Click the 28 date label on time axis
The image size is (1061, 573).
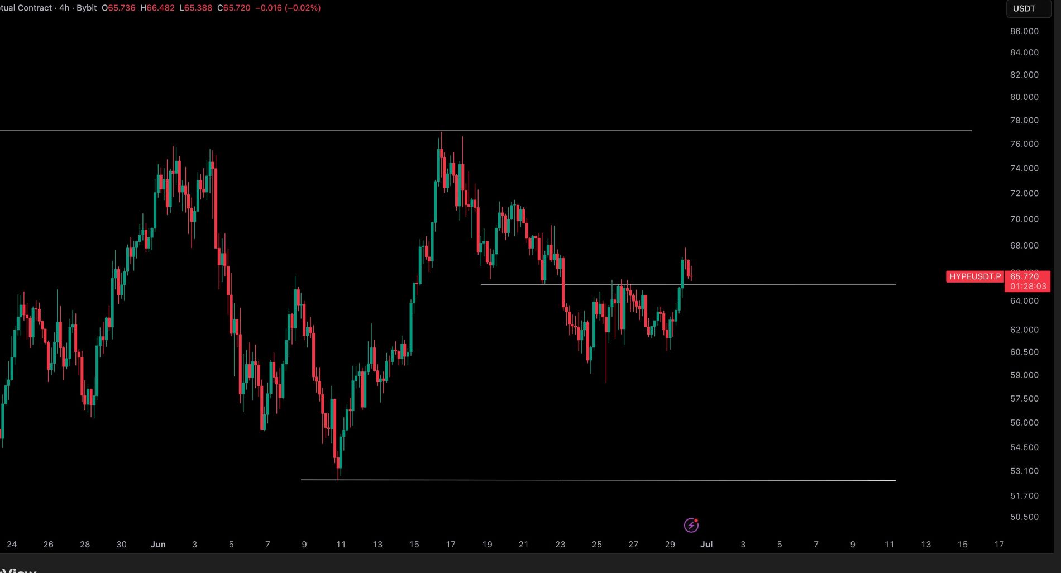[x=85, y=545]
